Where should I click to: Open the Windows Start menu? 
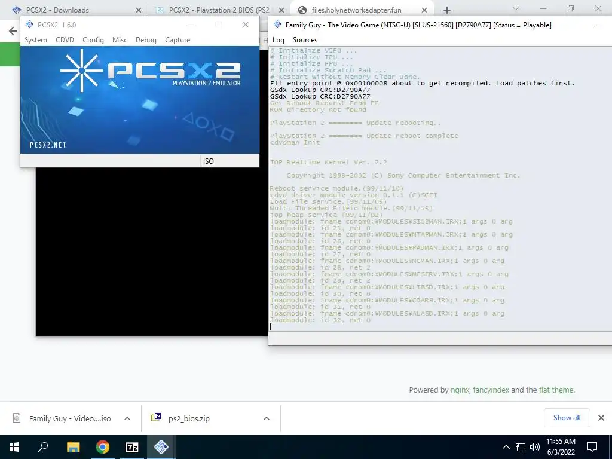pos(14,447)
